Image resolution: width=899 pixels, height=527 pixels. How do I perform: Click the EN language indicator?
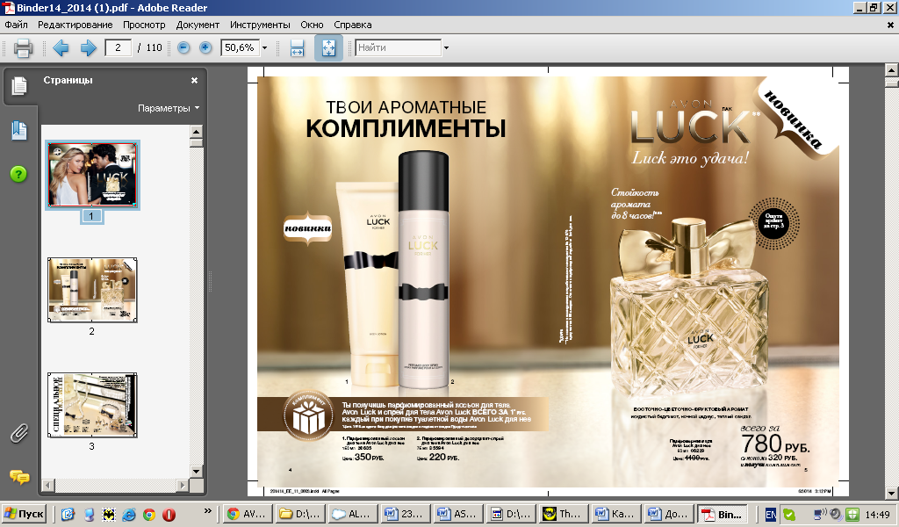[x=771, y=515]
